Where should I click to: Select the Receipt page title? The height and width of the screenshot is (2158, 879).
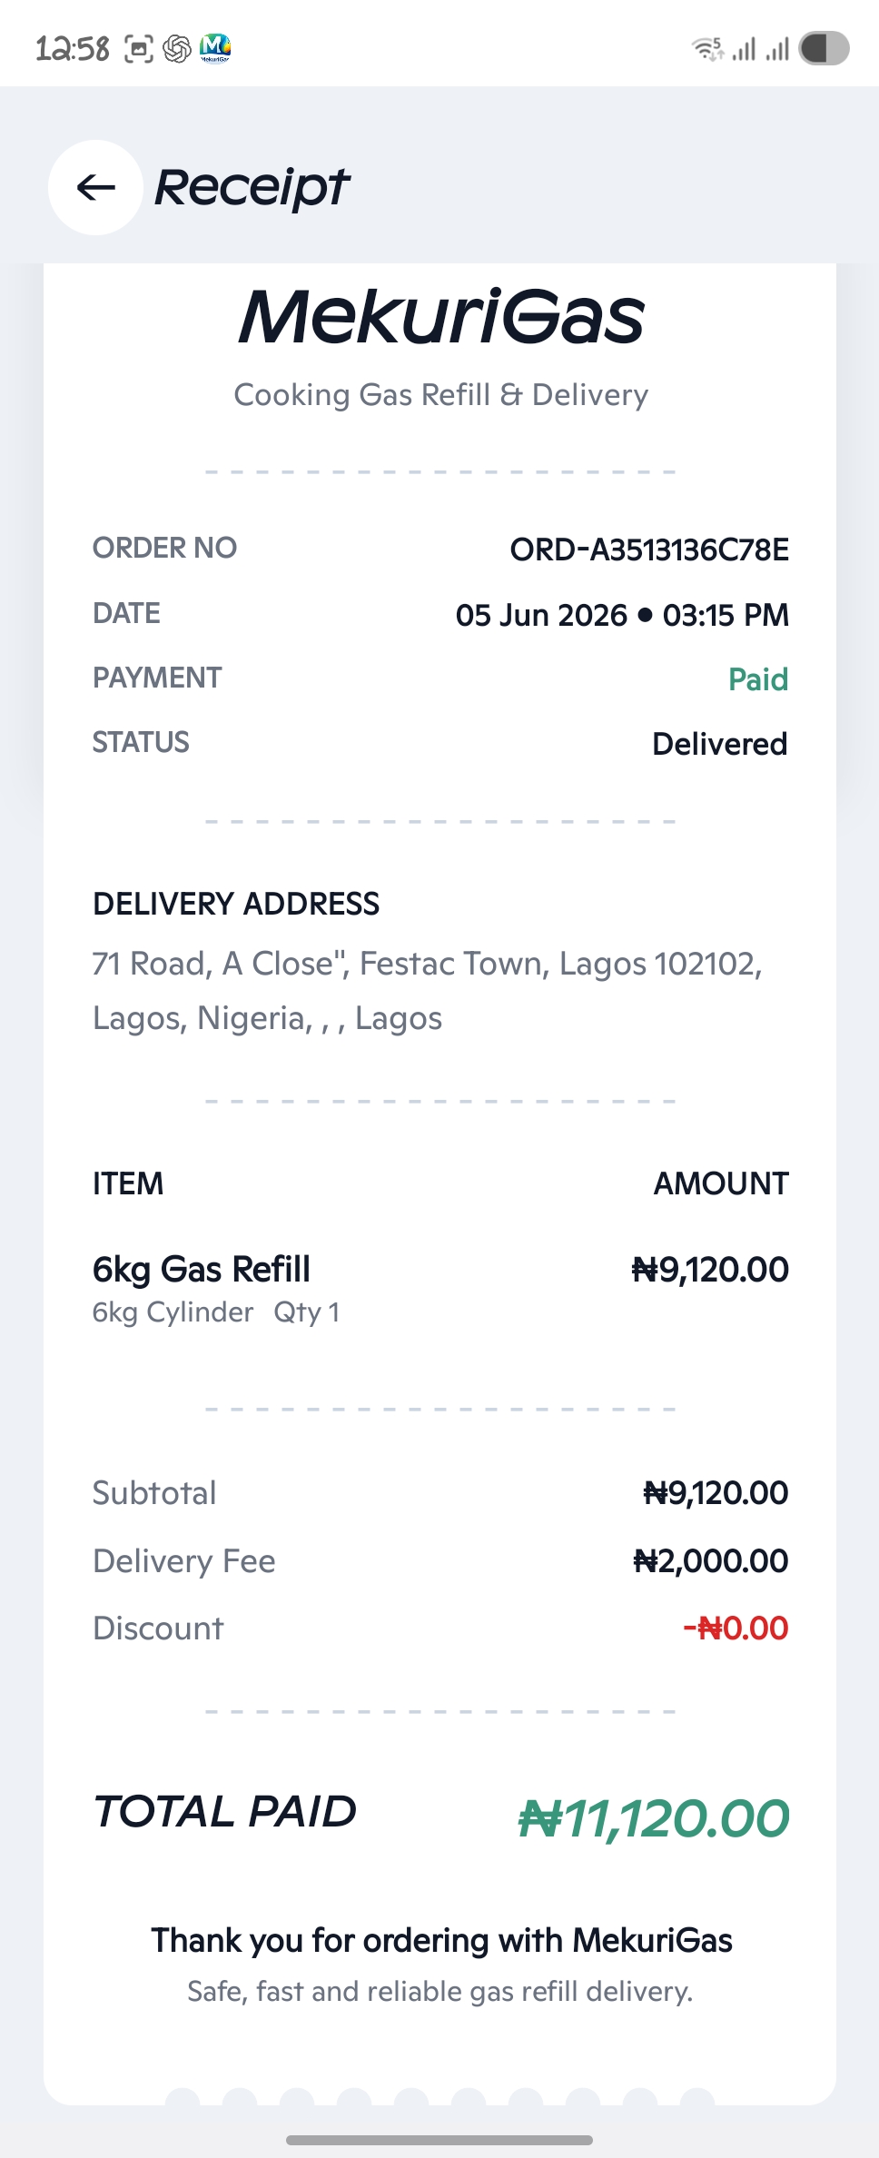pos(252,188)
